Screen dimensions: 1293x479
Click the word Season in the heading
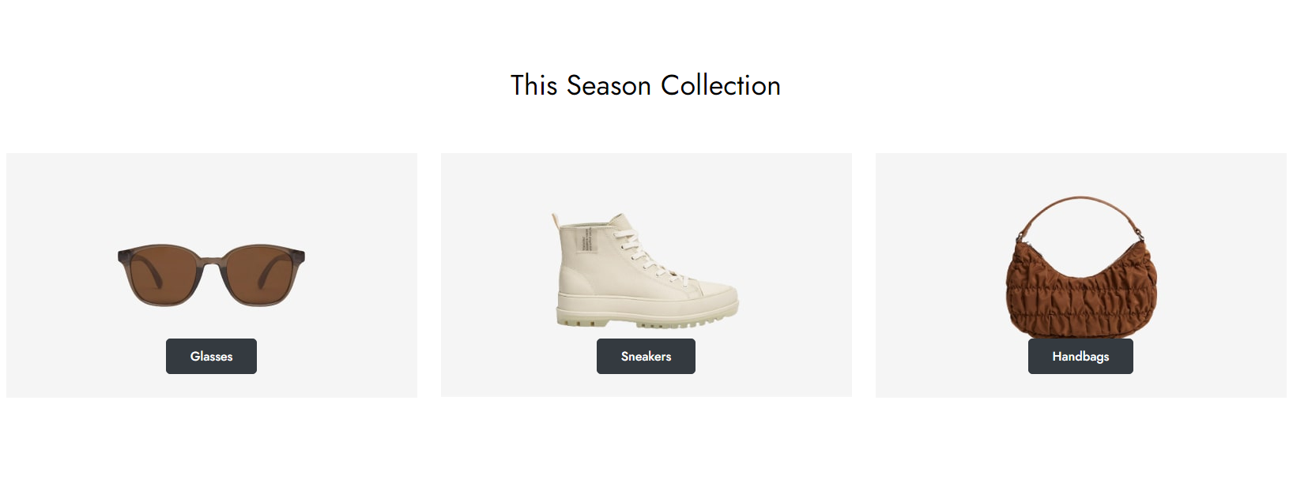[x=609, y=85]
